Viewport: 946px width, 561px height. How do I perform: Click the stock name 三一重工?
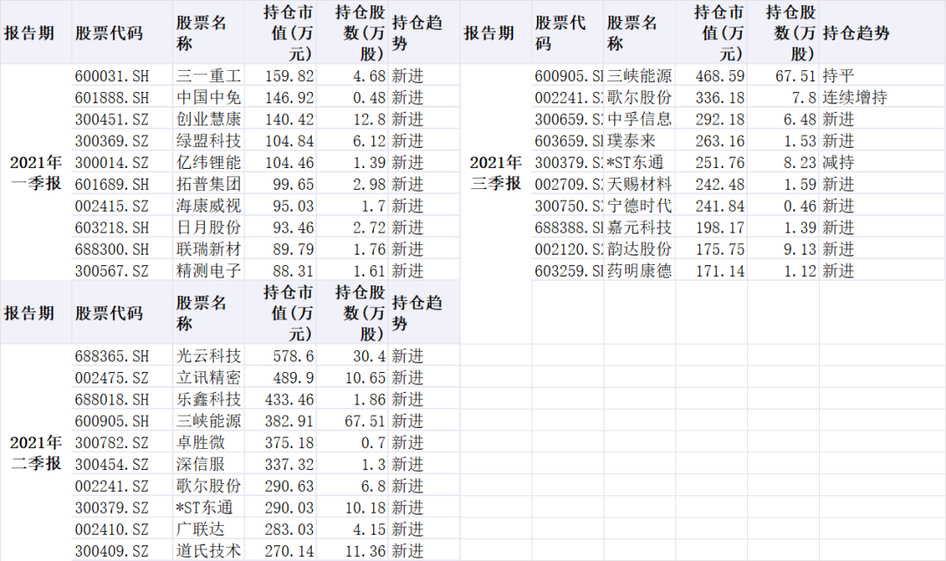tap(208, 76)
